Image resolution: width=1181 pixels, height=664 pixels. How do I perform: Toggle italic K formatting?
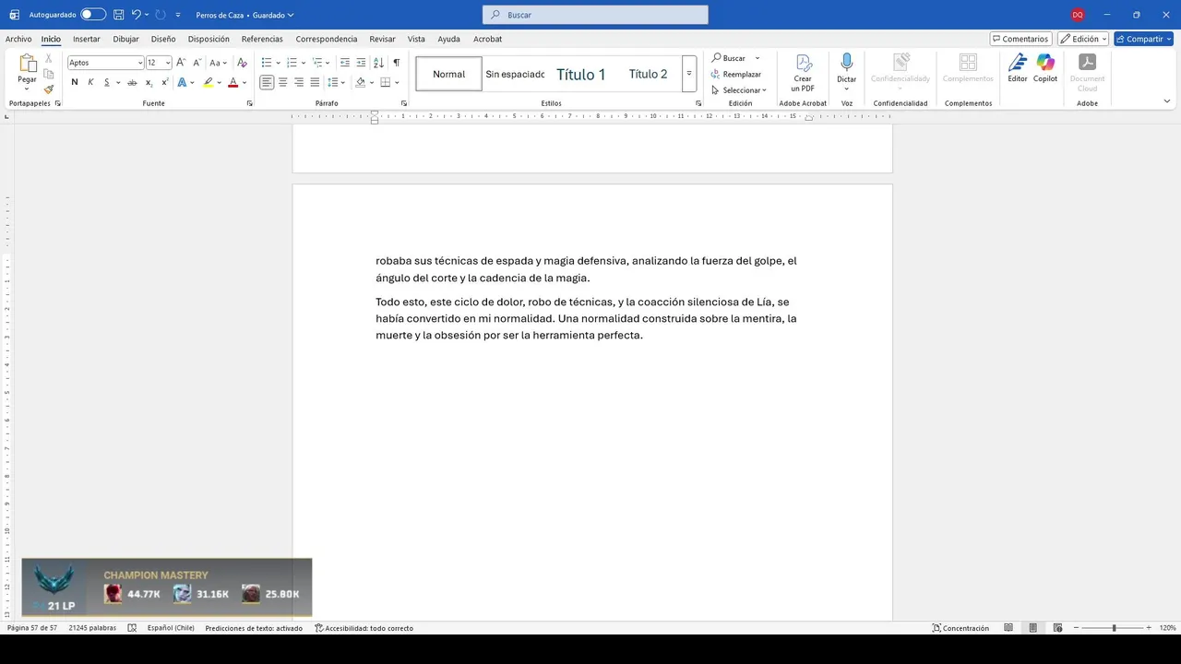click(x=90, y=82)
